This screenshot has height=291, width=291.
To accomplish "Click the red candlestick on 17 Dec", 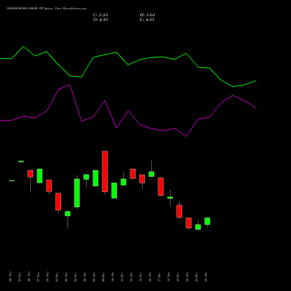I will pos(161,186).
